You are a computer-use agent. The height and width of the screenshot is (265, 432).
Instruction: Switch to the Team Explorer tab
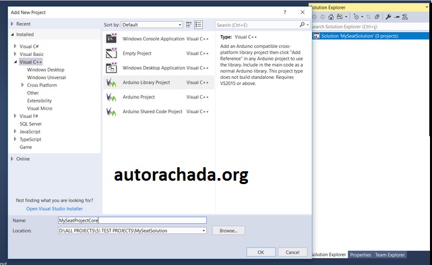point(390,255)
